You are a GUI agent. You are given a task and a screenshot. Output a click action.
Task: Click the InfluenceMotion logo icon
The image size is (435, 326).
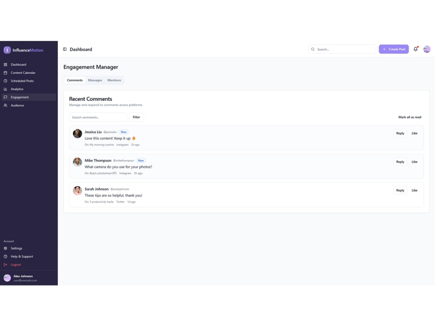point(7,50)
